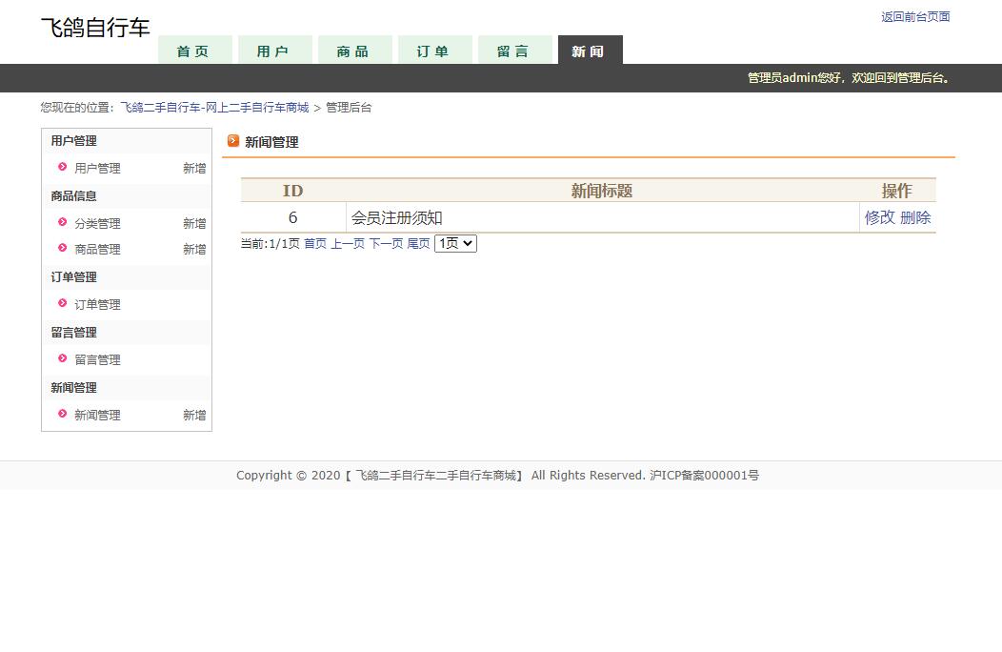Viewport: 1002px width, 652px height.
Task: Select the 留言 tab
Action: [514, 51]
